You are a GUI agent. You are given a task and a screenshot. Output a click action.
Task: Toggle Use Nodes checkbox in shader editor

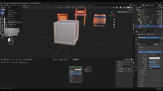click(x=27, y=60)
